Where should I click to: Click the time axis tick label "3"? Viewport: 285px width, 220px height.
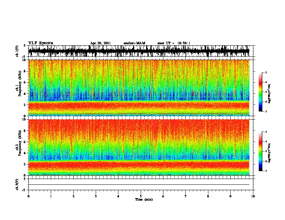[96, 196]
